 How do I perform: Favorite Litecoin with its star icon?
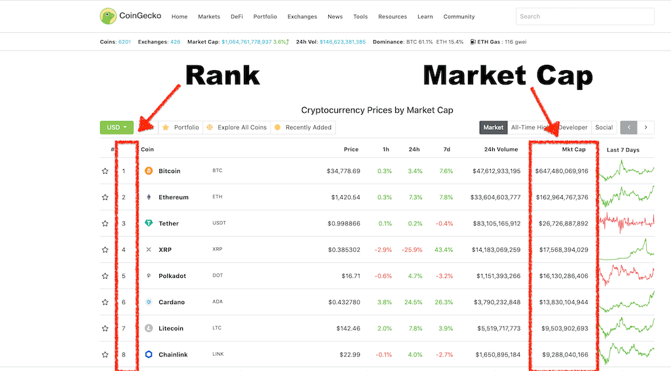click(105, 328)
